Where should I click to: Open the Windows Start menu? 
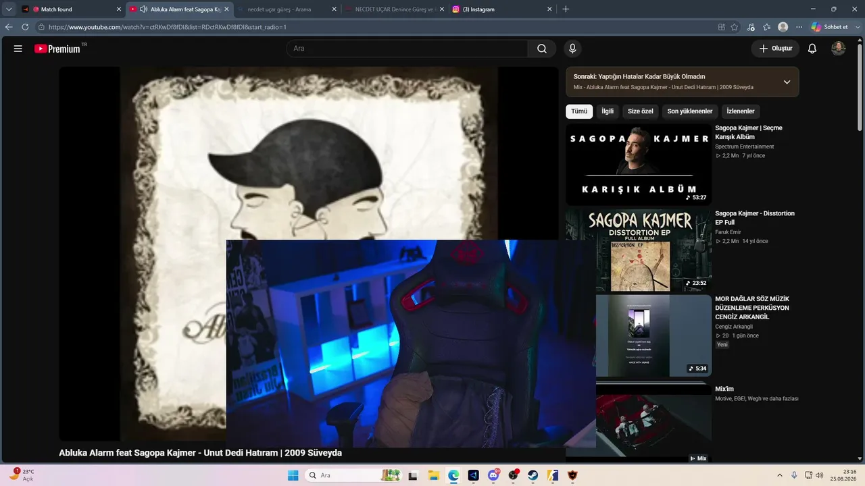click(293, 475)
